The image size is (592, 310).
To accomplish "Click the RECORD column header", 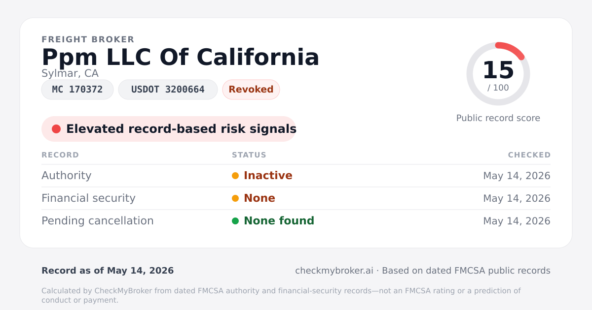I will (60, 155).
